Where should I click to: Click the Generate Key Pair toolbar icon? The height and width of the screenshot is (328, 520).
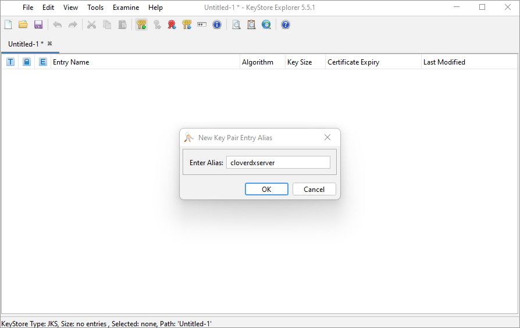pyautogui.click(x=141, y=24)
